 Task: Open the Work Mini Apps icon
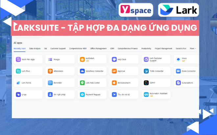click(x=18, y=59)
